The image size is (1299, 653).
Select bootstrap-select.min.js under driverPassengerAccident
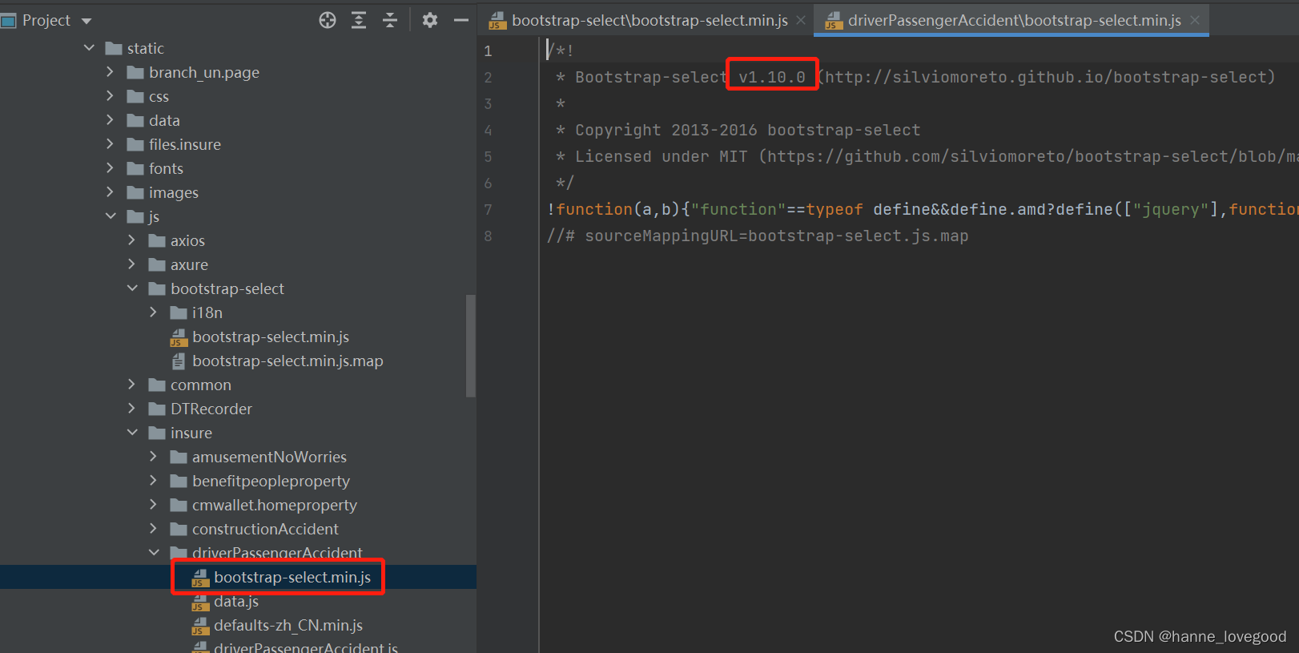point(292,577)
